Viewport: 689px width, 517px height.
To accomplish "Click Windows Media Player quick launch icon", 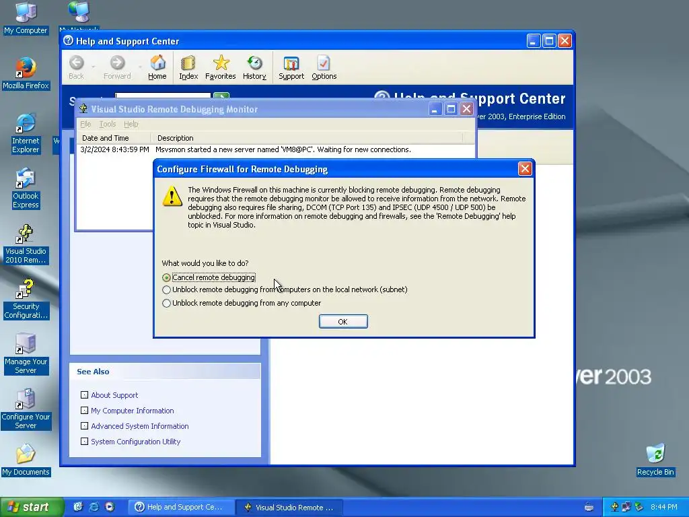I will click(x=110, y=507).
